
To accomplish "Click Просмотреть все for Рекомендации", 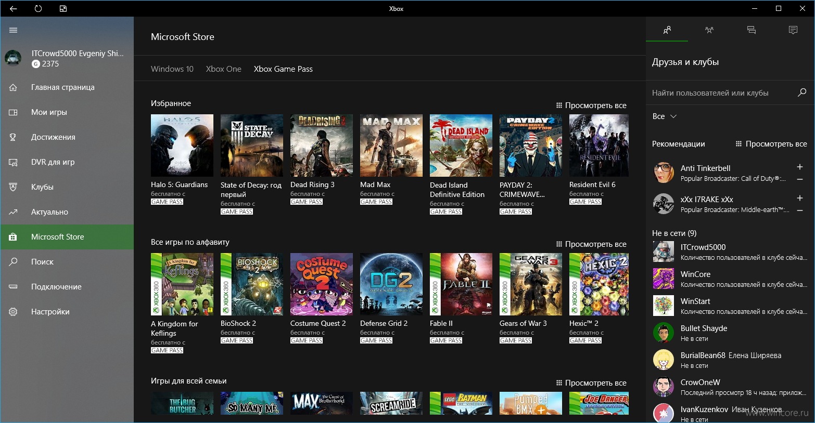I will coord(771,144).
